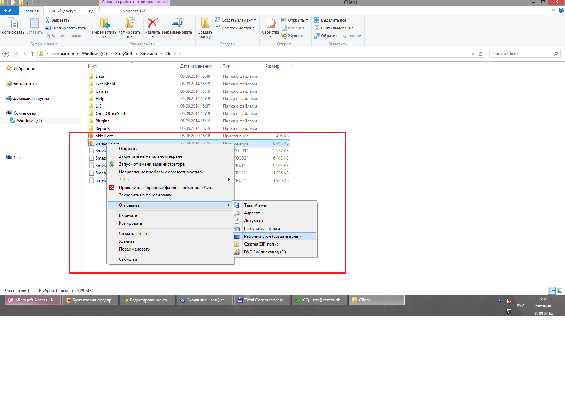Select Run as administrator menu entry
This screenshot has height=397, width=565.
click(x=151, y=164)
